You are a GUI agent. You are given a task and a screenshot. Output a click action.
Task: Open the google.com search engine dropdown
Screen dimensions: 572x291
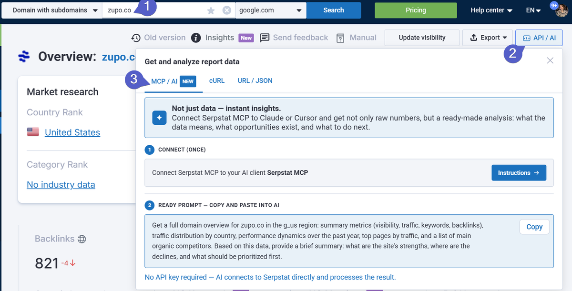[271, 10]
